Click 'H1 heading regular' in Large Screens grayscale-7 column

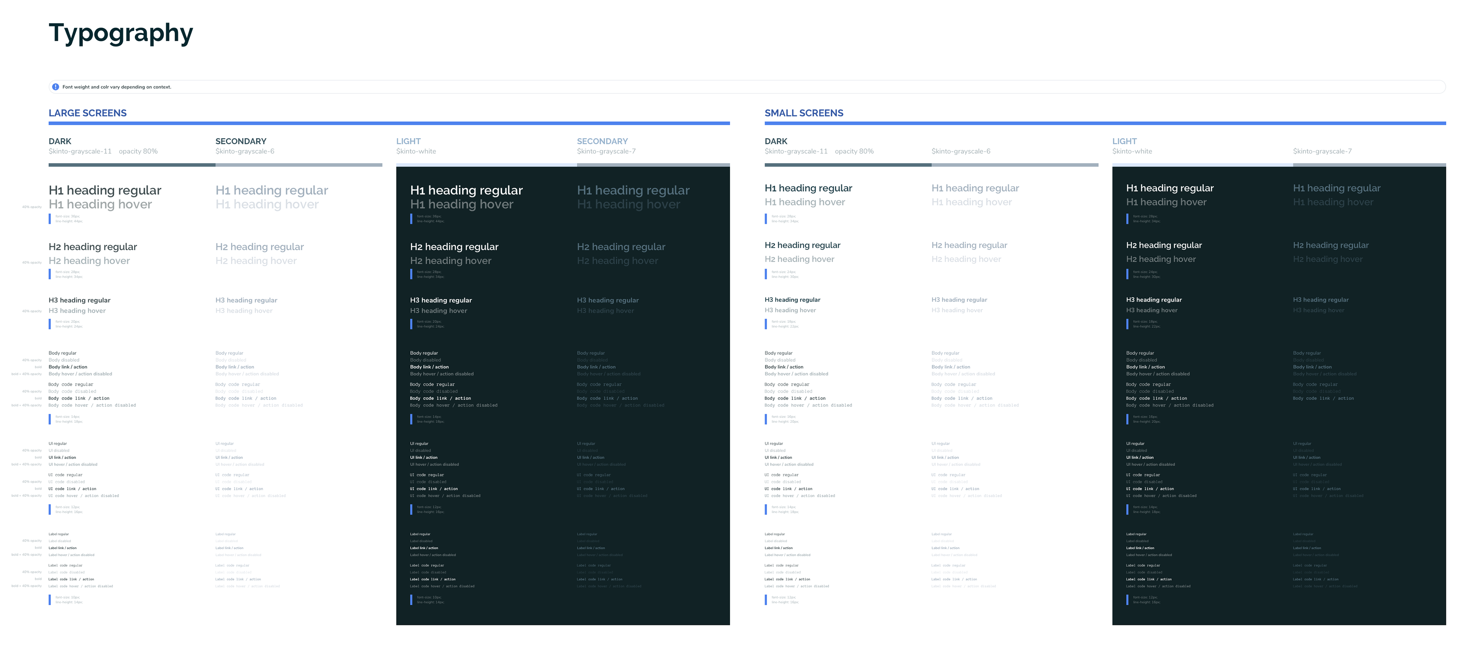633,190
